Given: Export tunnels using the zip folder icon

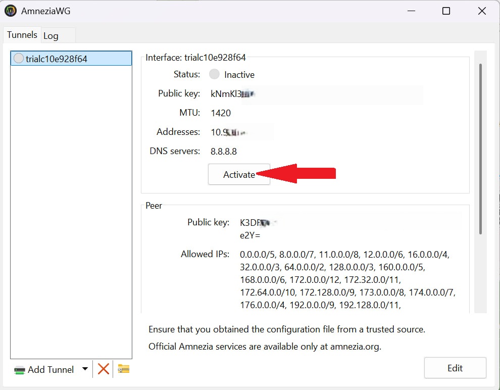Looking at the screenshot, I should (123, 369).
